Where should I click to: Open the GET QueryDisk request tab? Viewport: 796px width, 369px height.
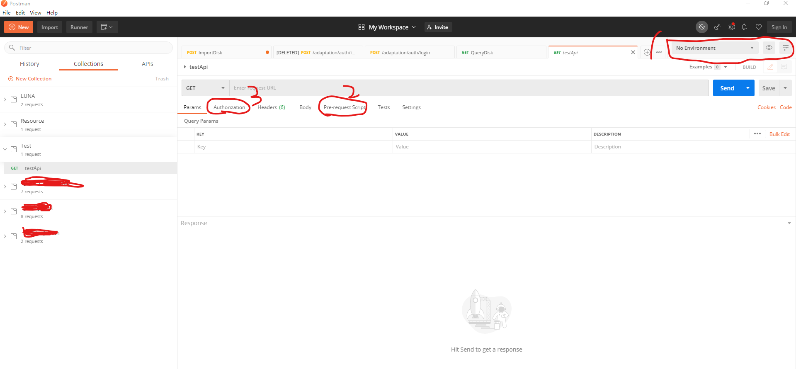[501, 53]
